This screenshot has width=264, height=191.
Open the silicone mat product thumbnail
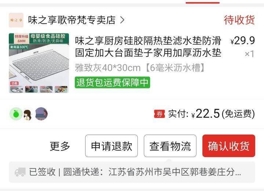tap(39, 63)
